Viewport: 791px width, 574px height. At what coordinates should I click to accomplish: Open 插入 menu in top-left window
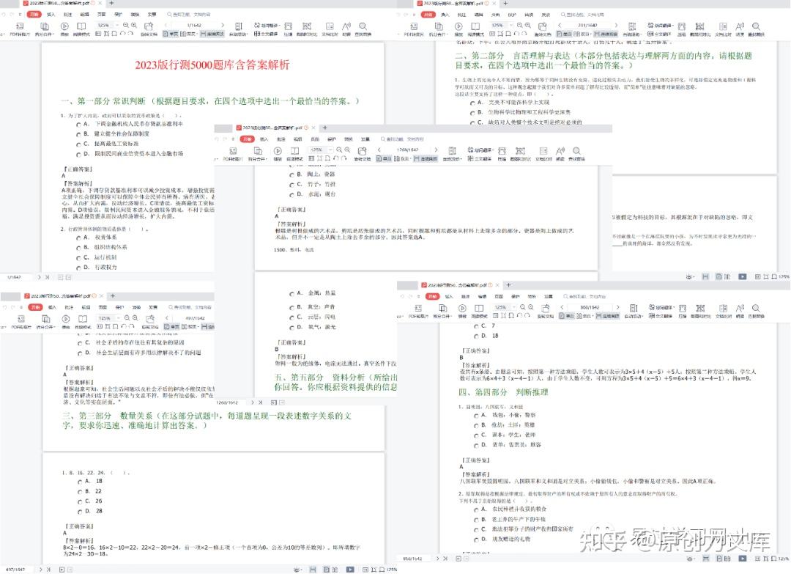[x=51, y=15]
